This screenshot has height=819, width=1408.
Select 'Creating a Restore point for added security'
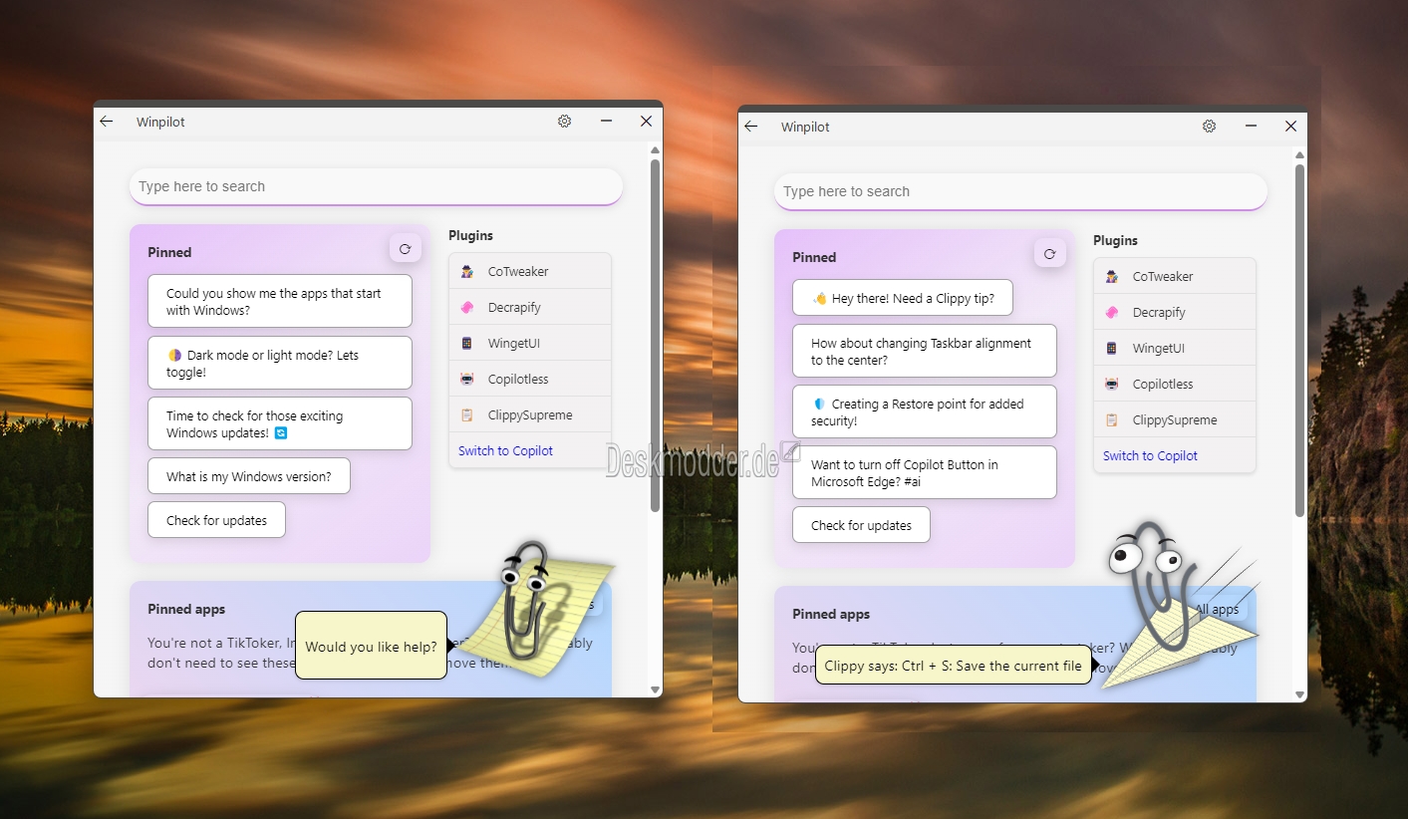(x=925, y=411)
